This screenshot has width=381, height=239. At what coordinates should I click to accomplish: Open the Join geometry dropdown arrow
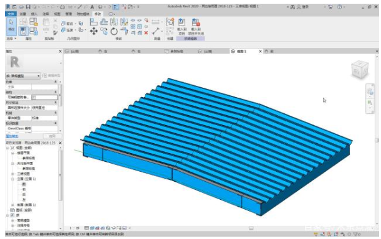tap(75, 30)
